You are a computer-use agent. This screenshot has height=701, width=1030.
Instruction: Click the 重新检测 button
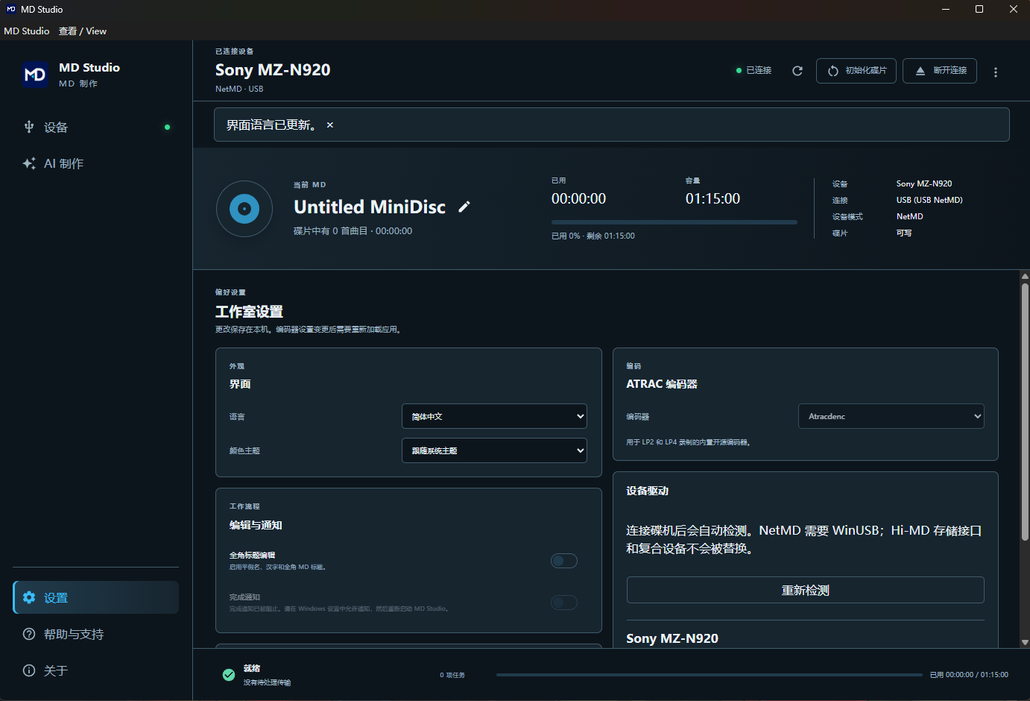click(806, 590)
